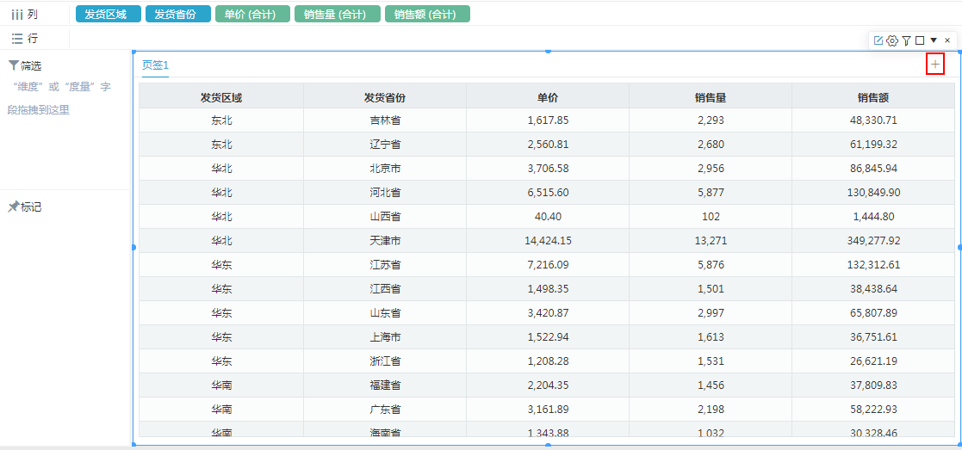The height and width of the screenshot is (450, 962).
Task: Select the 发货区域 column pill
Action: pos(108,14)
